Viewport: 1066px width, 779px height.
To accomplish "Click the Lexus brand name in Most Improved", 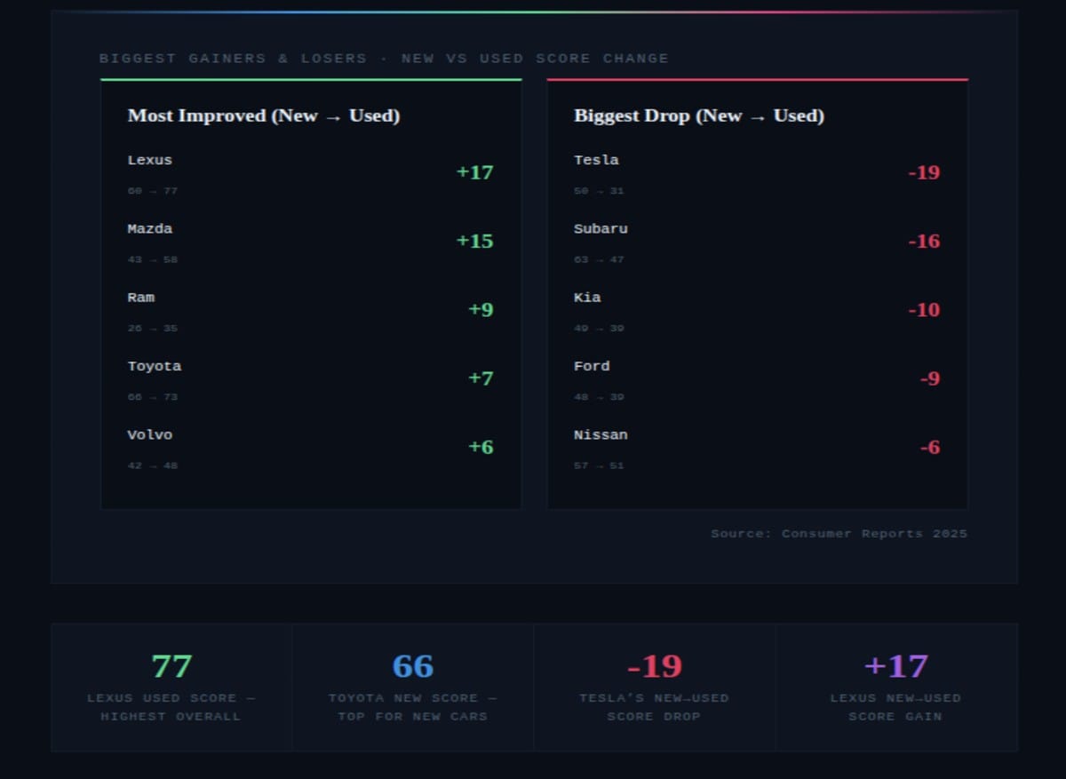I will (x=150, y=160).
